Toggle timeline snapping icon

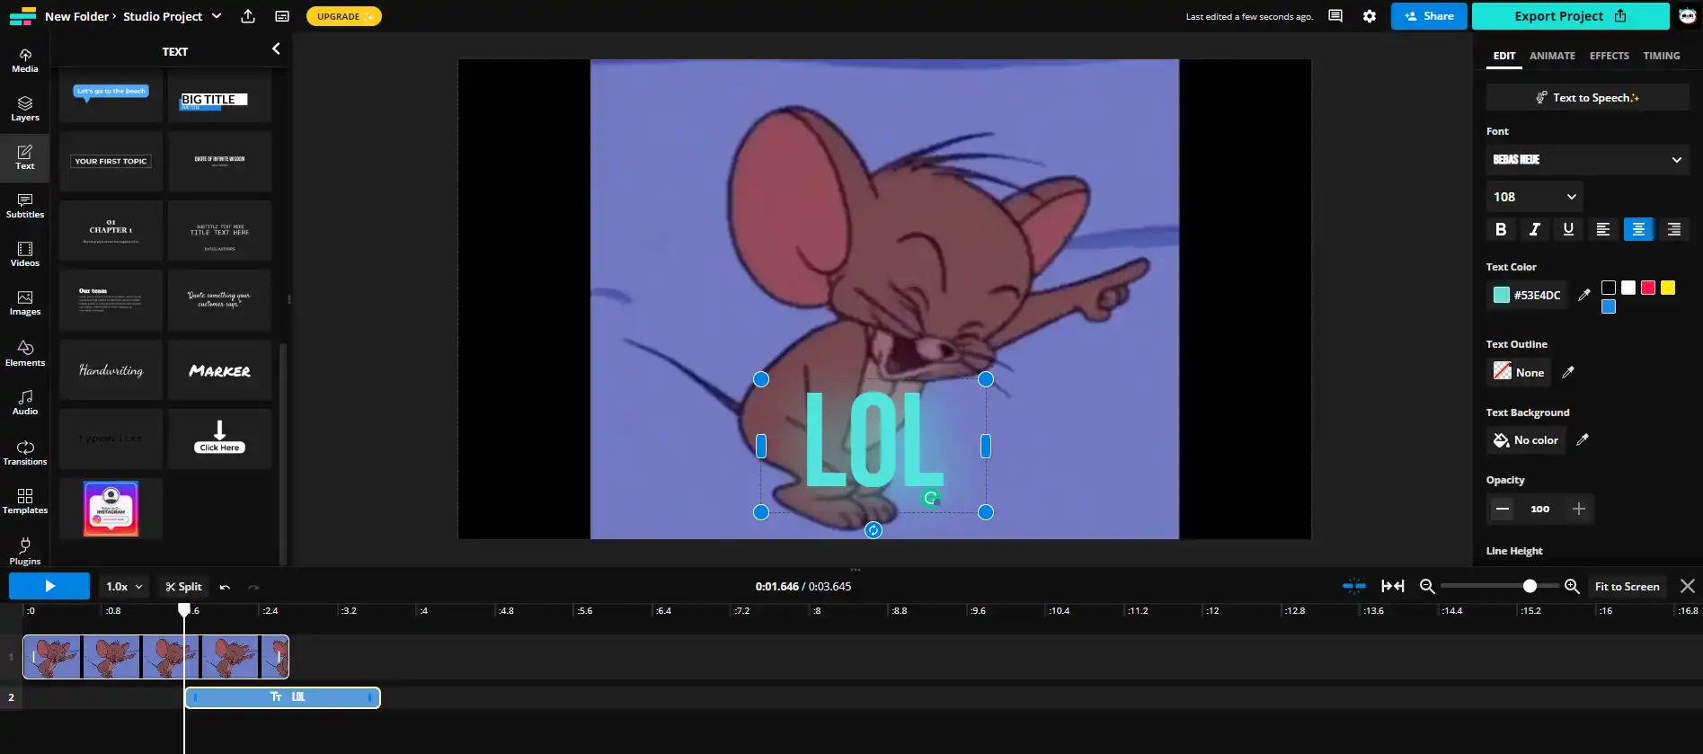coord(1354,586)
